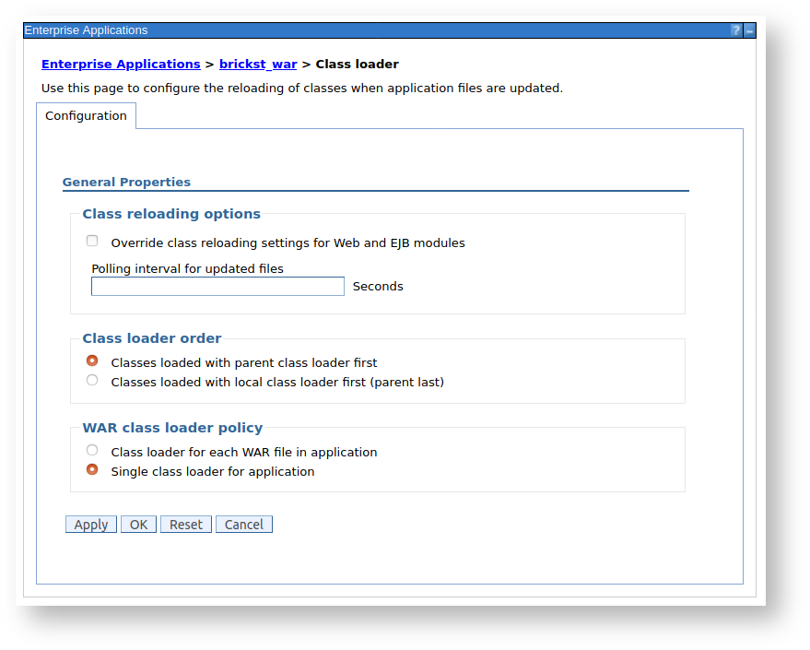Select Single class loader for application
Image resolution: width=810 pixels, height=650 pixels.
point(92,469)
